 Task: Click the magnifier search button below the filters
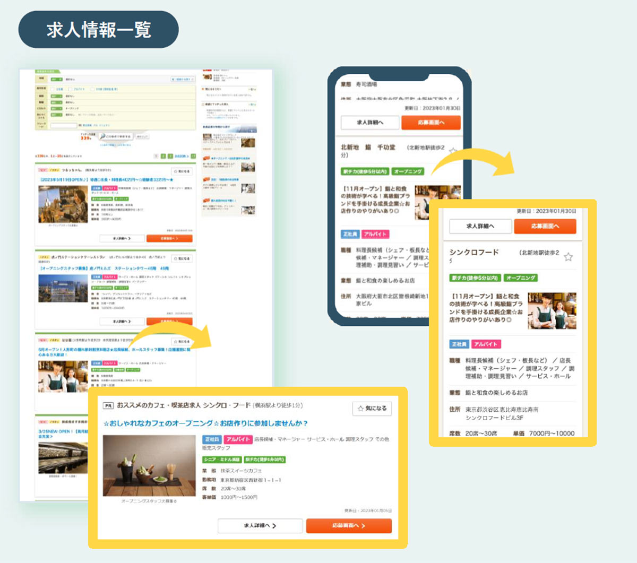115,137
